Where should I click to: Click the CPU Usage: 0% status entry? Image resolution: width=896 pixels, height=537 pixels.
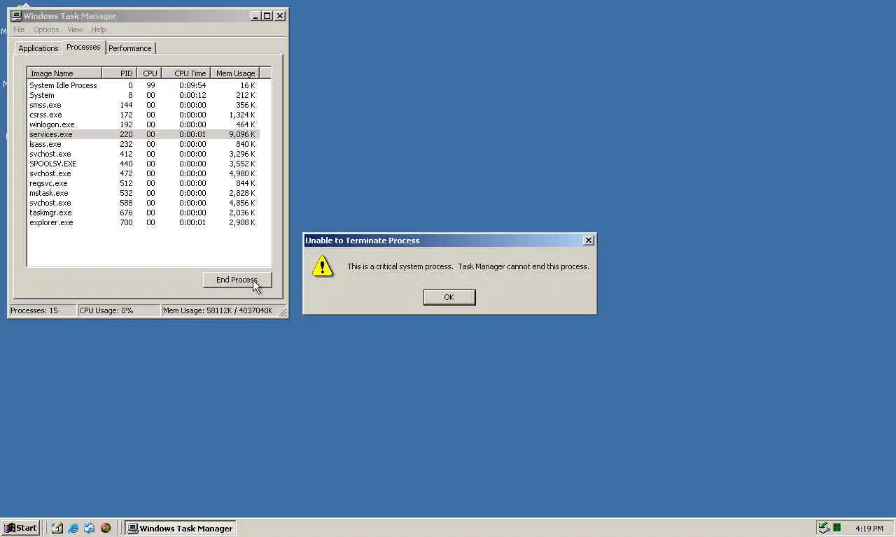click(118, 310)
